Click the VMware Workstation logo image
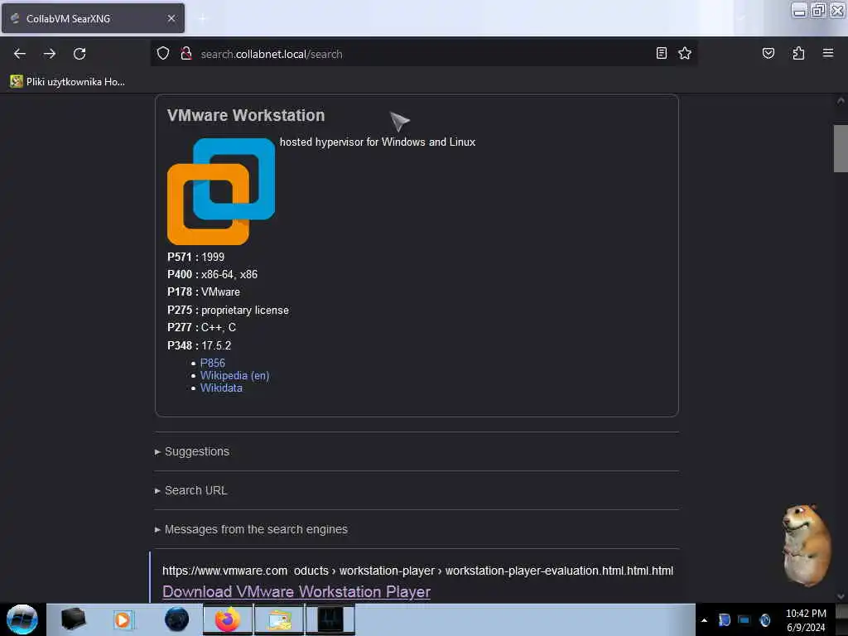The image size is (848, 636). pyautogui.click(x=221, y=191)
